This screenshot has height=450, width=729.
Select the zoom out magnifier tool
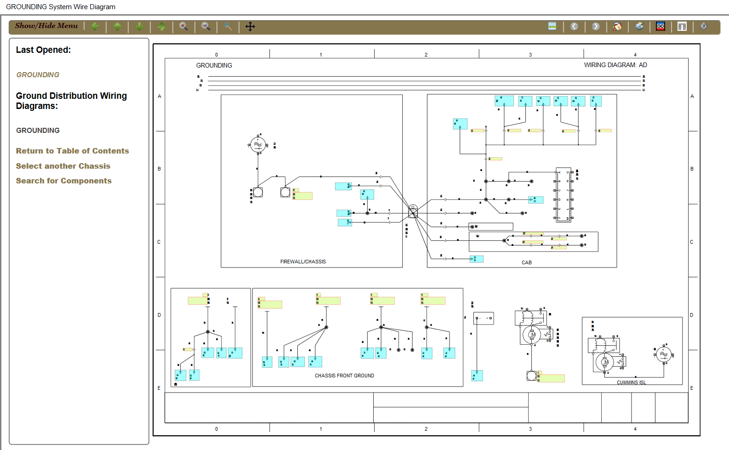coord(205,27)
